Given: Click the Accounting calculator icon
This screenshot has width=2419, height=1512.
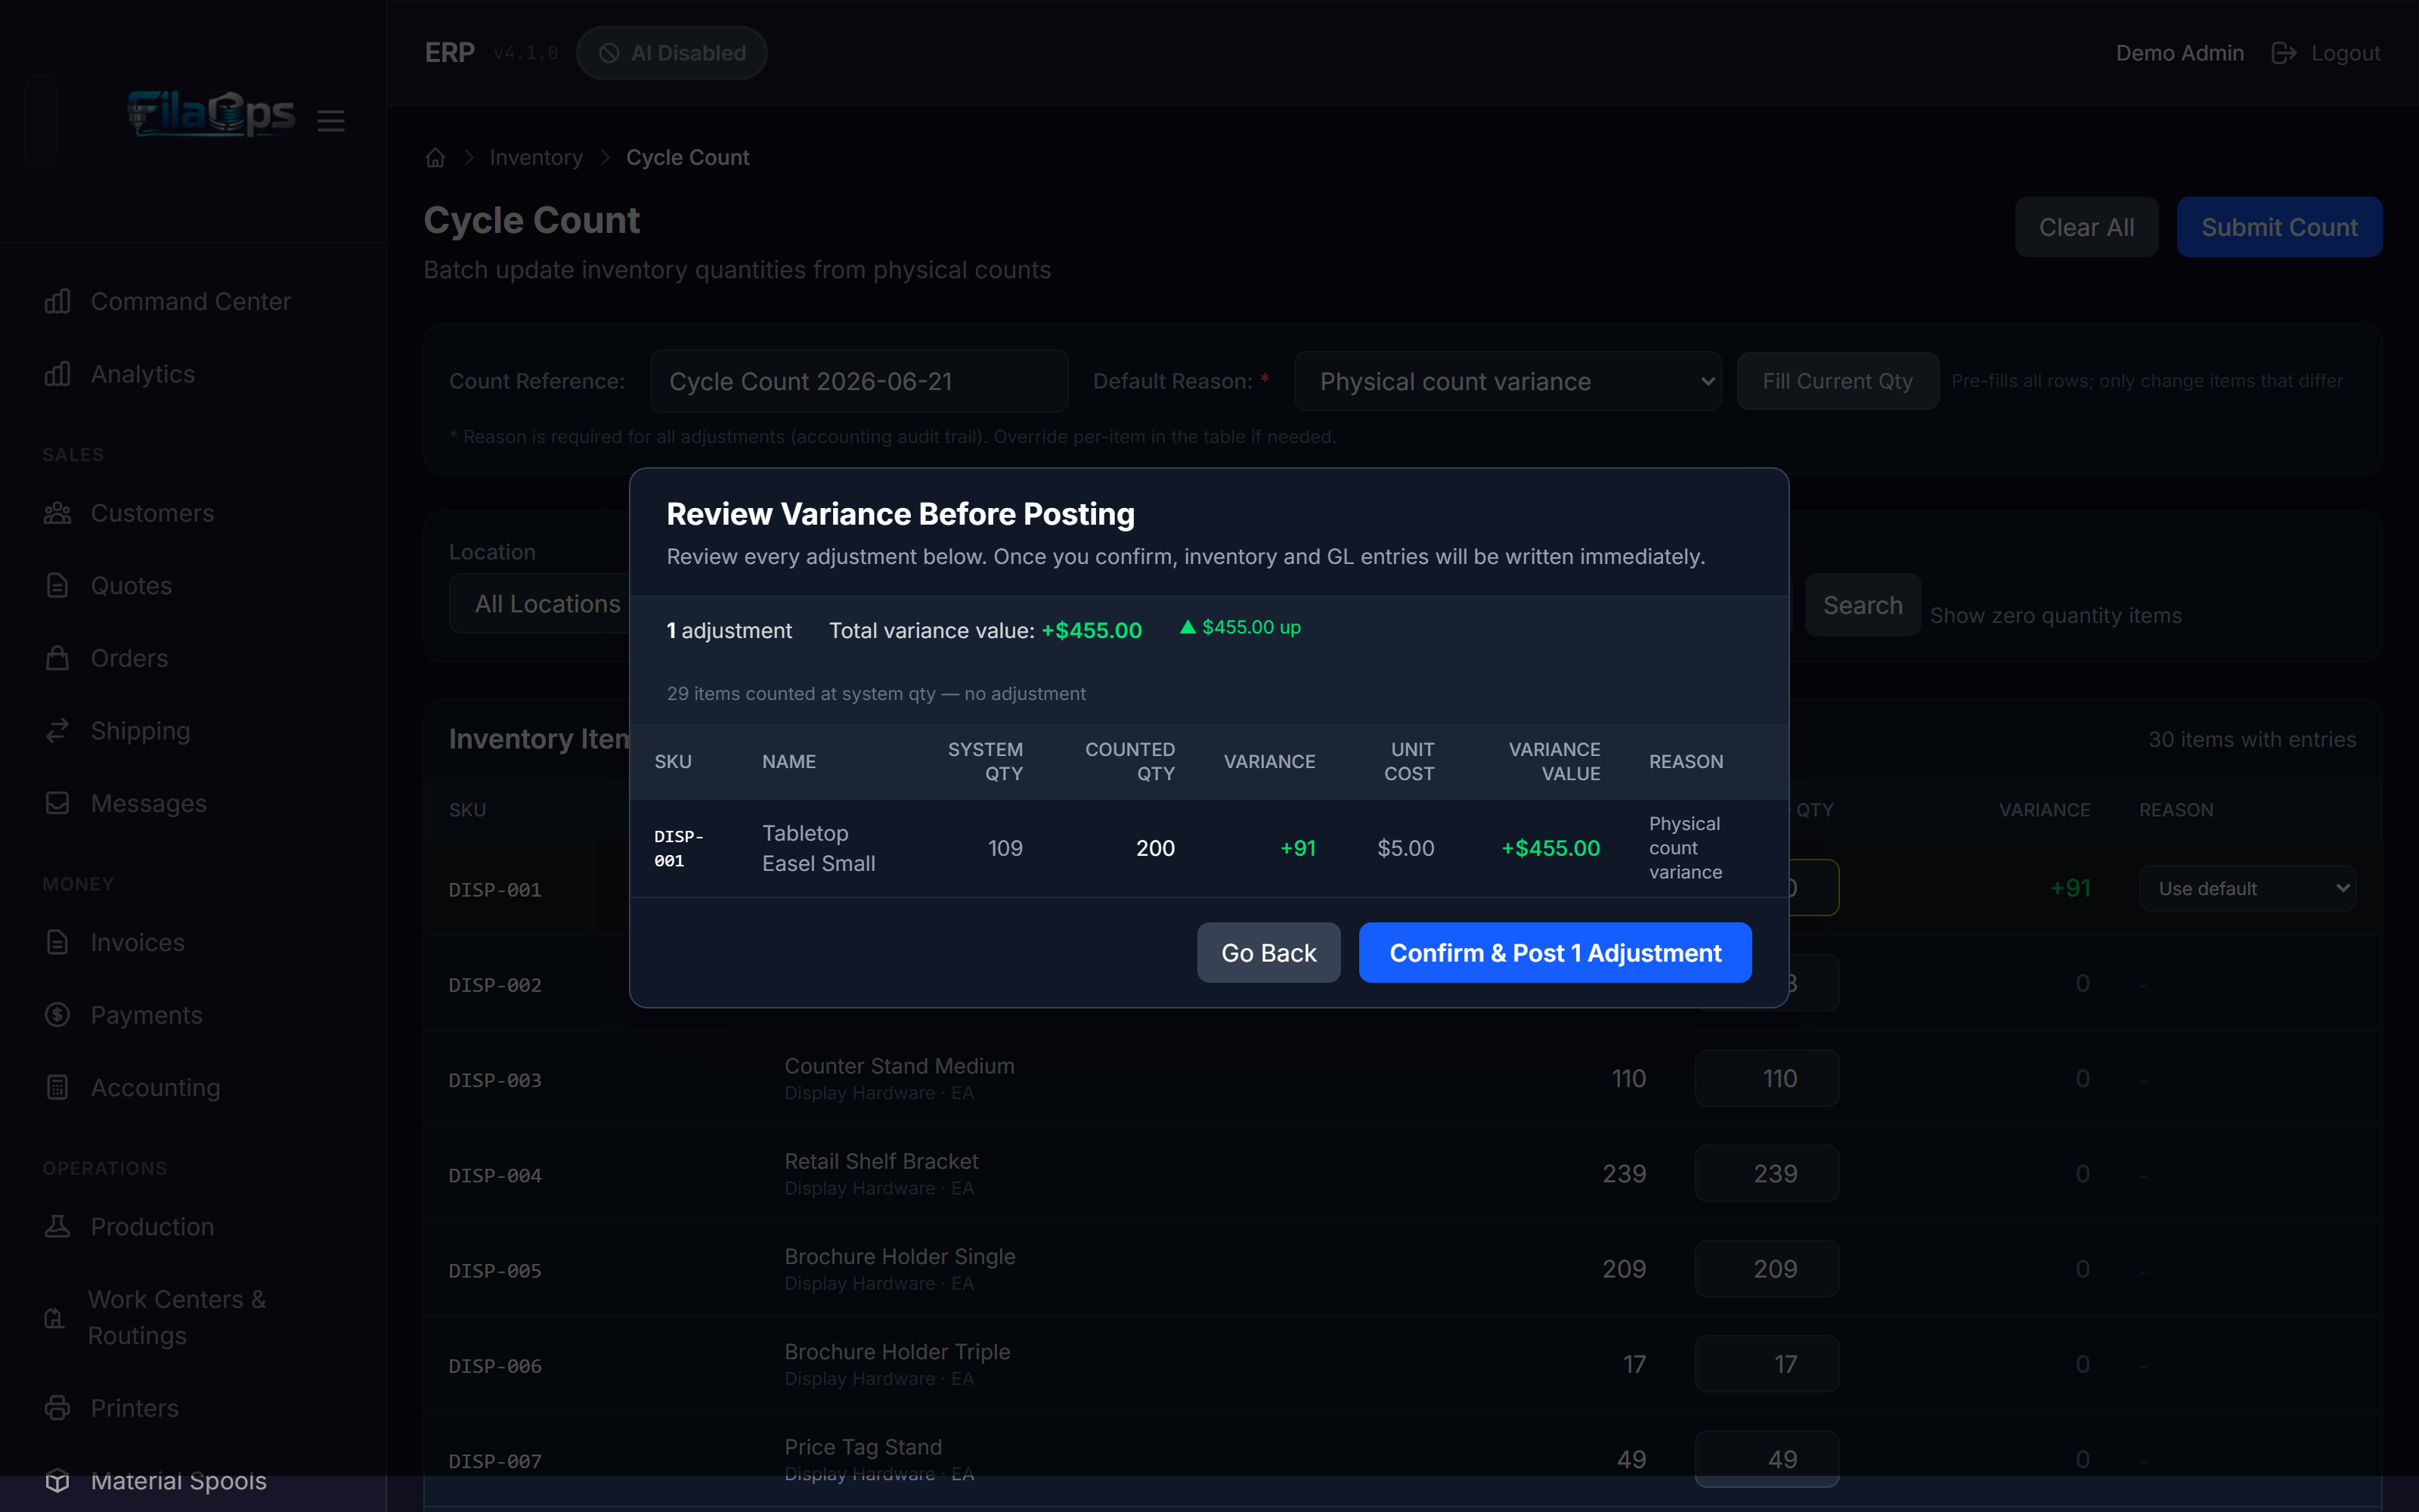Looking at the screenshot, I should click(x=58, y=1087).
